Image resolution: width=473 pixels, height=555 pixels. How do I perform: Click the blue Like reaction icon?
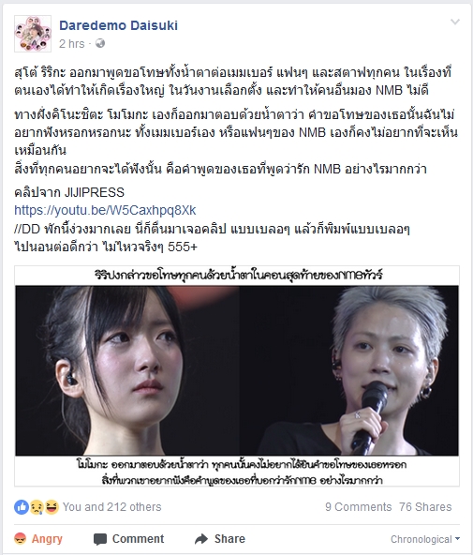tap(22, 507)
